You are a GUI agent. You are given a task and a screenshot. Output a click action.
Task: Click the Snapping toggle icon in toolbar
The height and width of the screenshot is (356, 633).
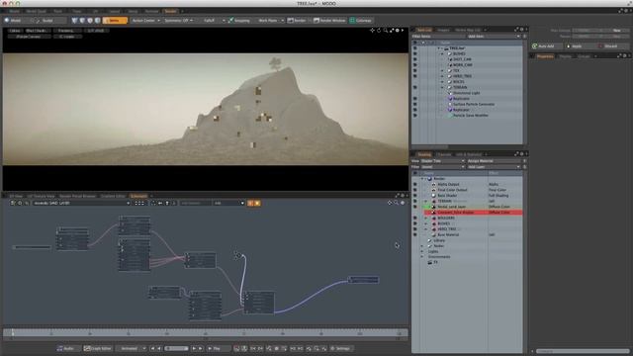pos(230,20)
